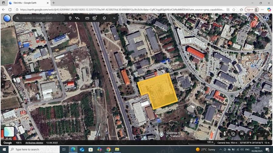Click the account avatar on the map
The width and height of the screenshot is (273, 153).
267,18
